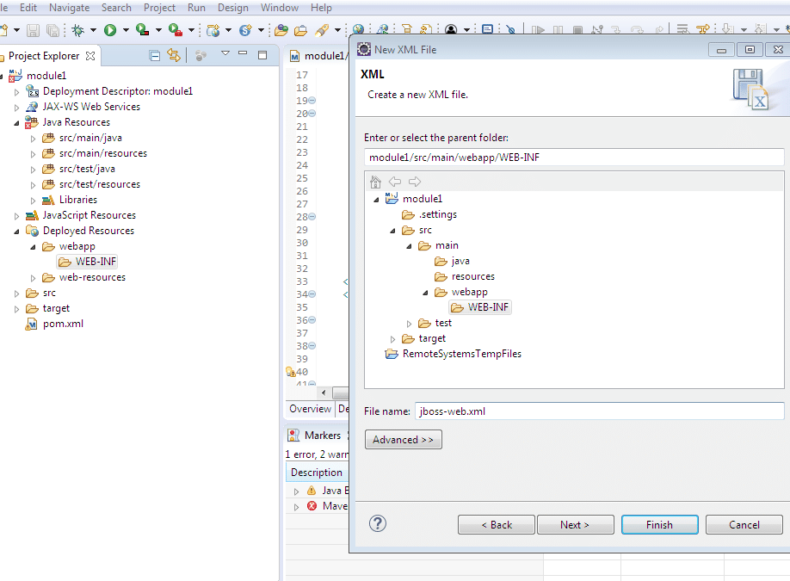Click the File name input field
Image resolution: width=790 pixels, height=581 pixels.
click(x=599, y=411)
